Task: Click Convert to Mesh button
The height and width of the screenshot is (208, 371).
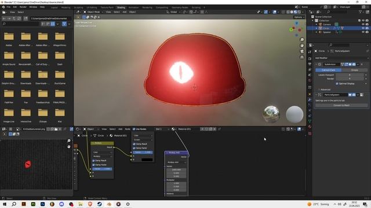Action: [341, 105]
